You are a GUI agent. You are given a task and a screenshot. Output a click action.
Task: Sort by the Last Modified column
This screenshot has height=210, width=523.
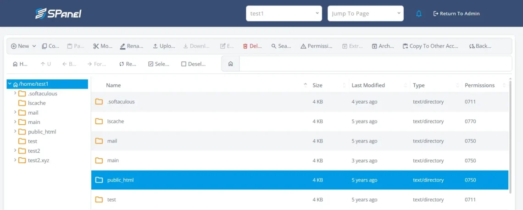(x=368, y=85)
